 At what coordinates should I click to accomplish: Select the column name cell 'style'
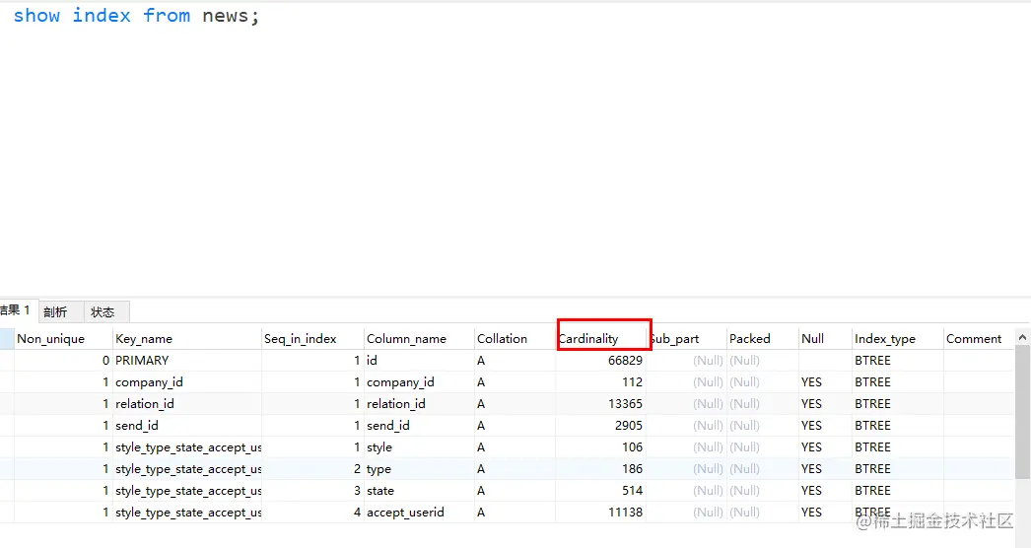pyautogui.click(x=419, y=447)
